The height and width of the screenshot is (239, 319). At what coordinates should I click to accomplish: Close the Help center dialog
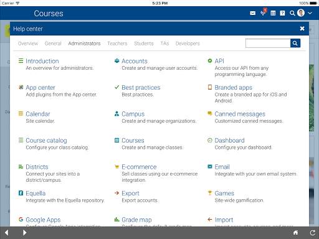coord(302,29)
